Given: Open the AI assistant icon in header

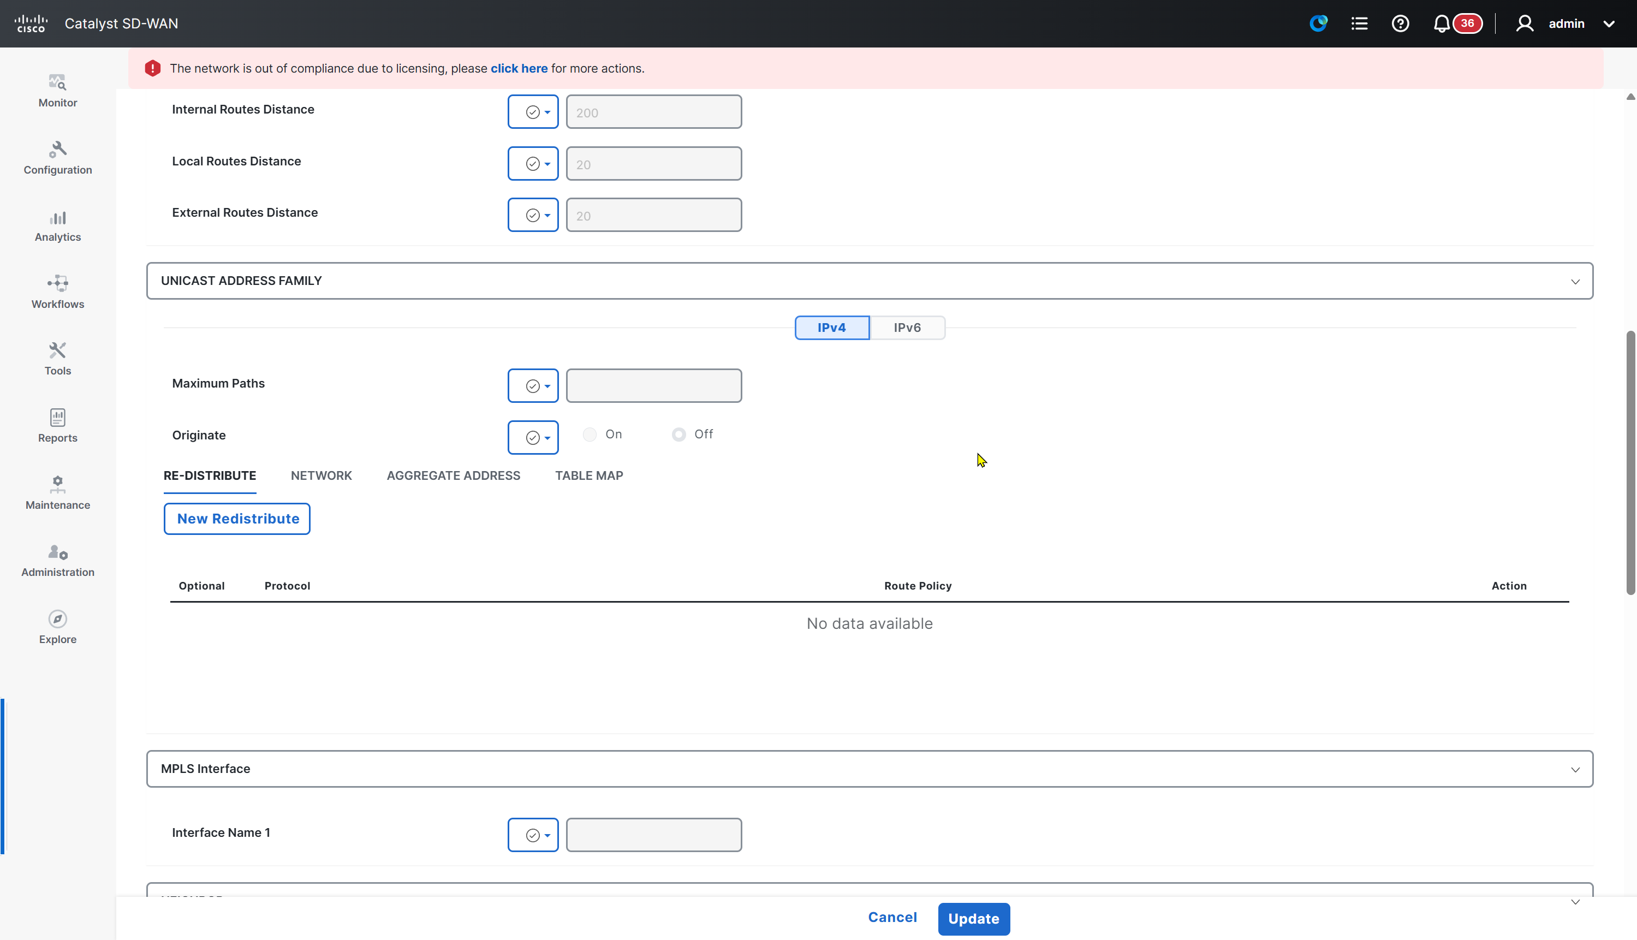Looking at the screenshot, I should point(1318,24).
